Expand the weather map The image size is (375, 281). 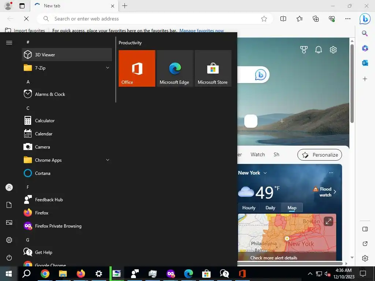328,221
